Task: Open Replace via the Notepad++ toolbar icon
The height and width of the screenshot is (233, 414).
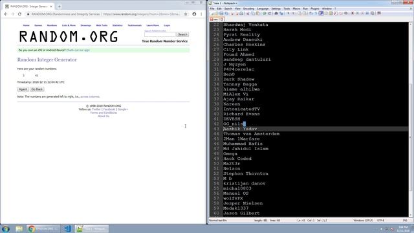Action: pos(281,13)
